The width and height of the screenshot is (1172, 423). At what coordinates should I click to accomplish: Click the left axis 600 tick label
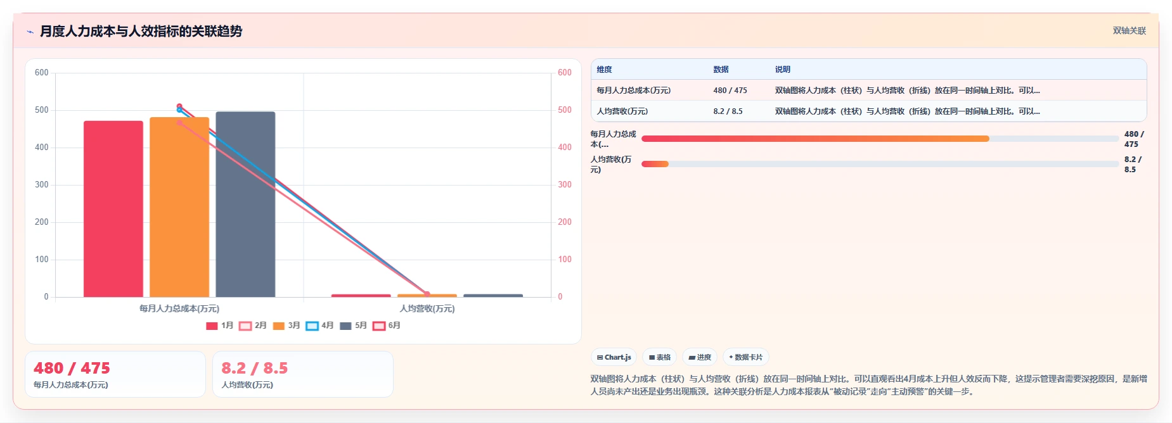click(x=42, y=73)
